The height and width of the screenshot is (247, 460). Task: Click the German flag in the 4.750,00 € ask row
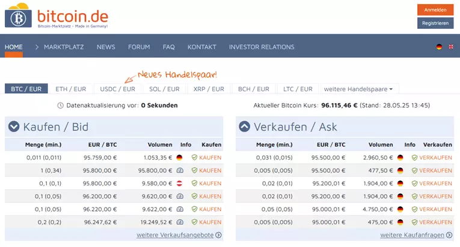(x=400, y=209)
